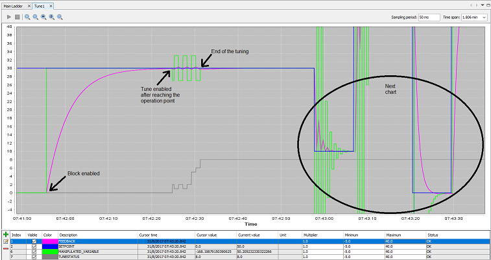Remove variable with red minus icon
Image resolution: width=491 pixels, height=260 pixels.
pos(6,248)
